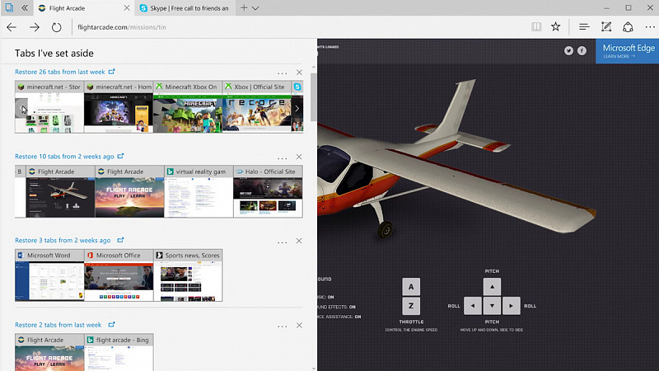
Task: Open the Xbox Official Site thumbnail
Action: pyautogui.click(x=256, y=107)
